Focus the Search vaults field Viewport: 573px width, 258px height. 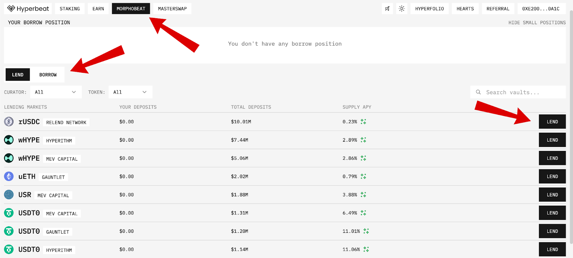click(x=518, y=92)
